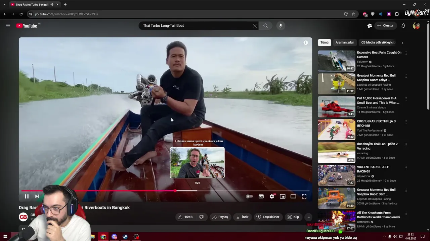Open the Put 10,000 Horsepower thumbnail
This screenshot has height=241, width=430.
click(336, 106)
